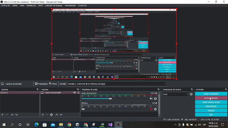Open the Ayuda (H) menu

pyautogui.click(x=82, y=6)
